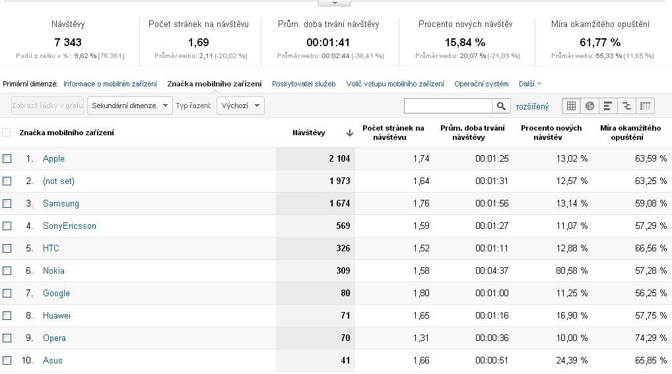Click Samsung visits value 1 674
Image resolution: width=672 pixels, height=374 pixels.
click(339, 204)
